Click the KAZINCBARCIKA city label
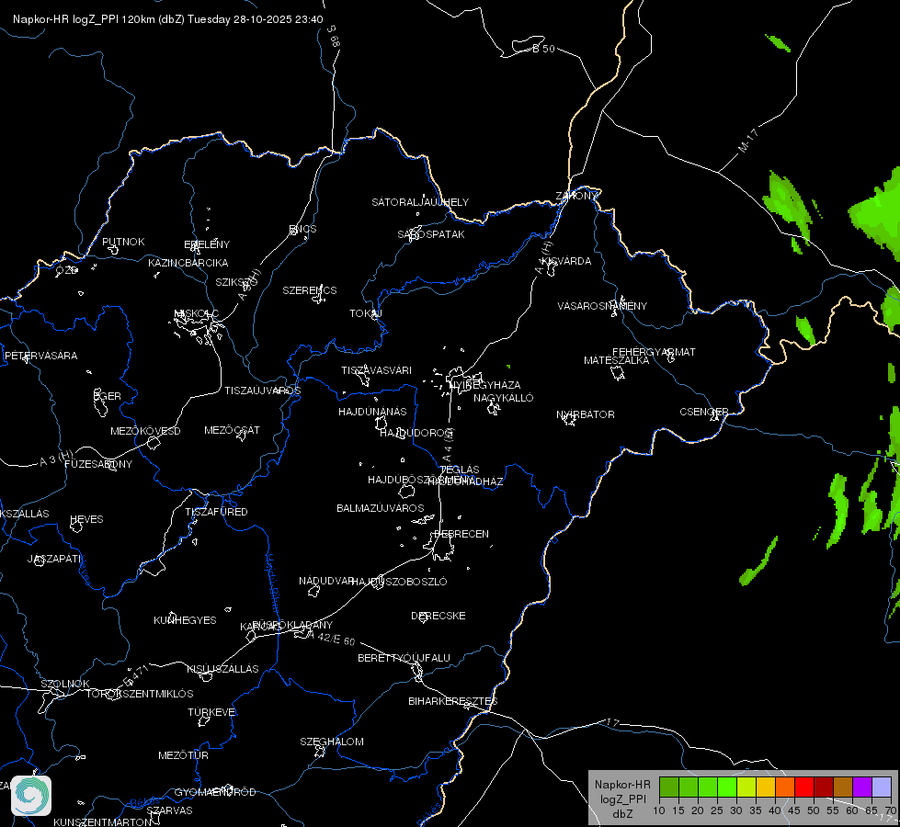 188,263
